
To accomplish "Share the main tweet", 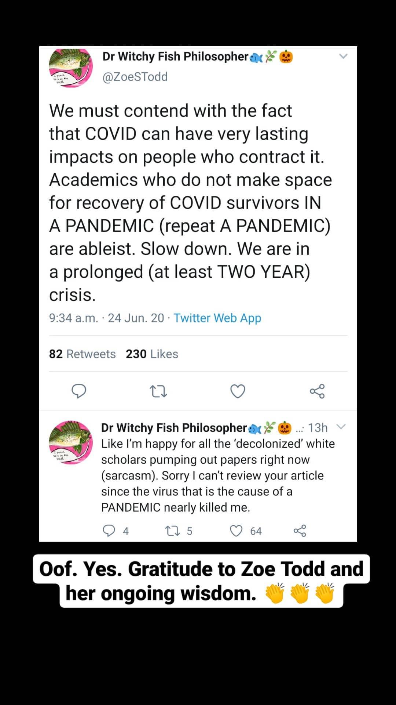I will [x=317, y=391].
